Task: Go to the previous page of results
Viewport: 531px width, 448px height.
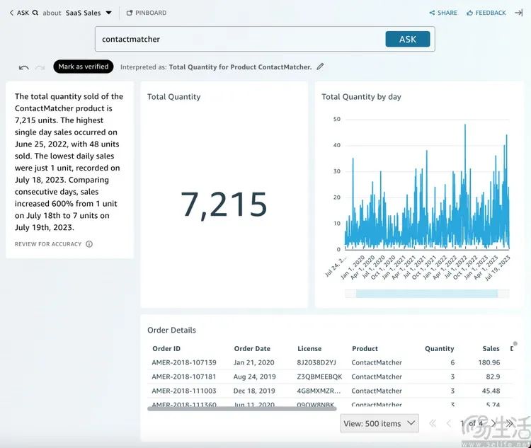Action: pyautogui.click(x=449, y=423)
